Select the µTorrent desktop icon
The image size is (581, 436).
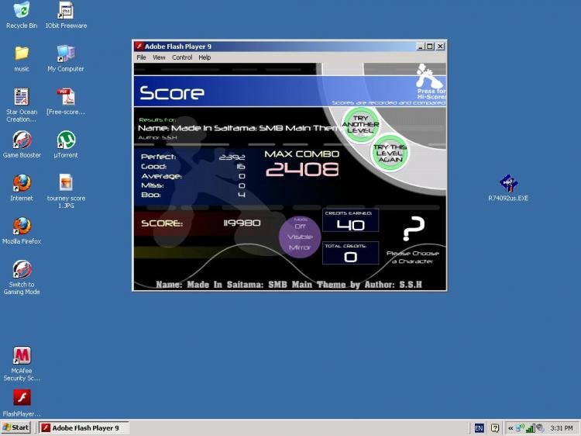(66, 145)
